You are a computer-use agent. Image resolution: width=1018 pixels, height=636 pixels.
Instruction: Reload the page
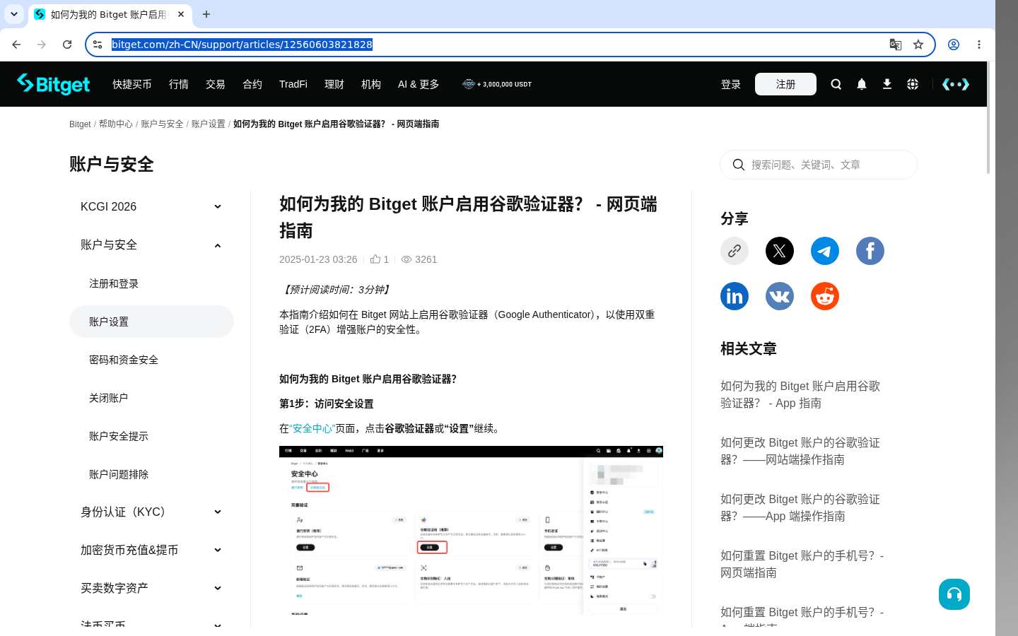coord(67,45)
